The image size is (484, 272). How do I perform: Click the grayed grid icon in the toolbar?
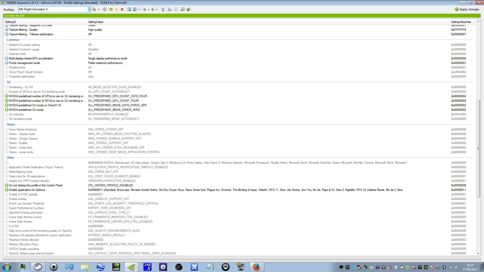pos(175,9)
